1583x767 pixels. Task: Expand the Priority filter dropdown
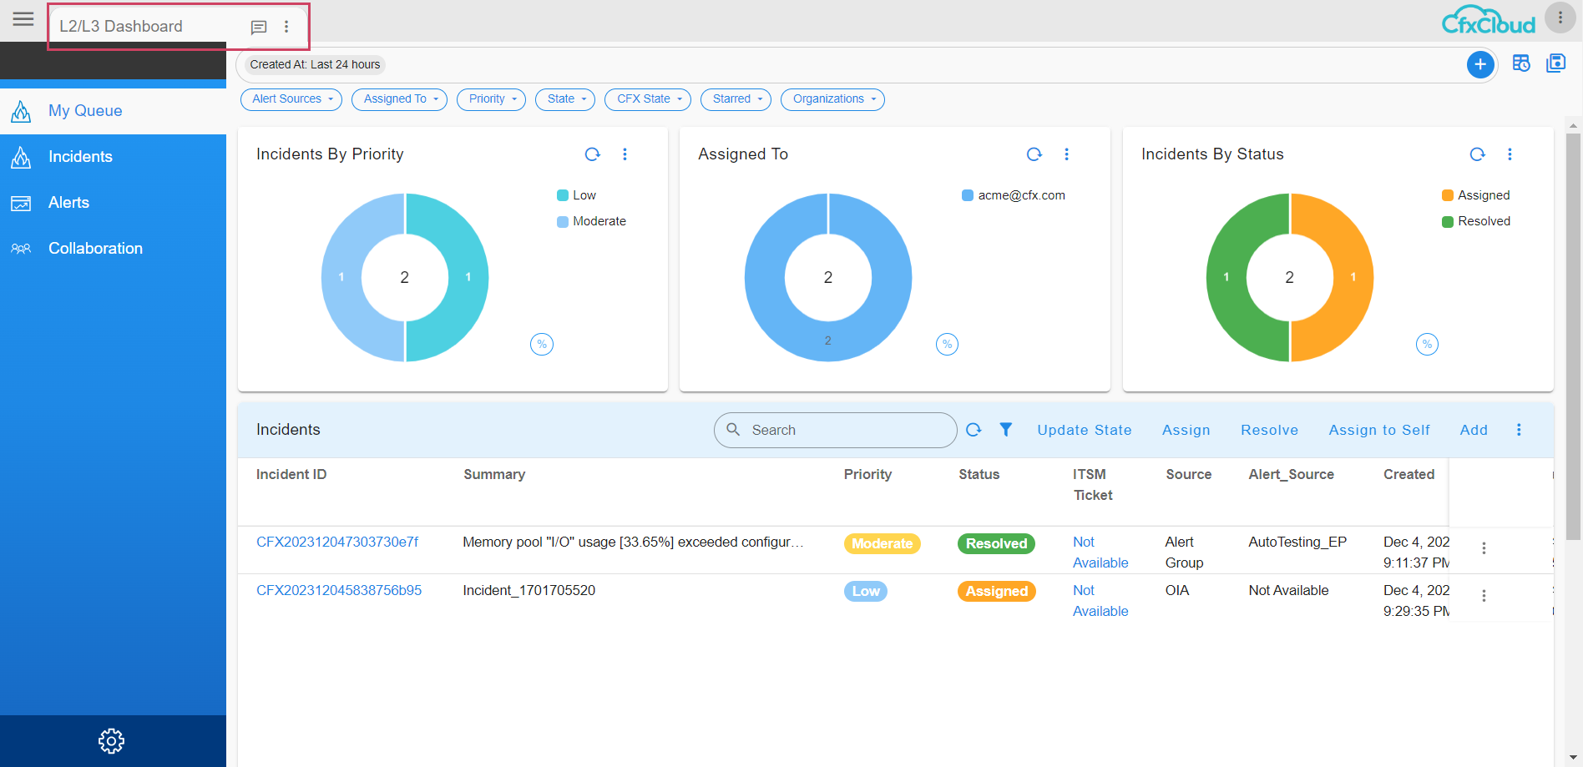click(492, 99)
